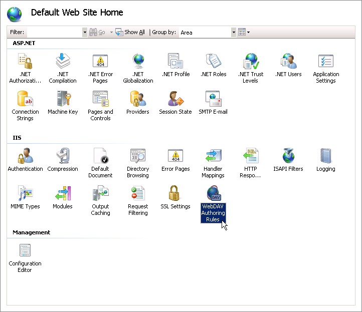This screenshot has width=362, height=312.
Task: Open the Configuration Editor
Action: click(x=25, y=258)
